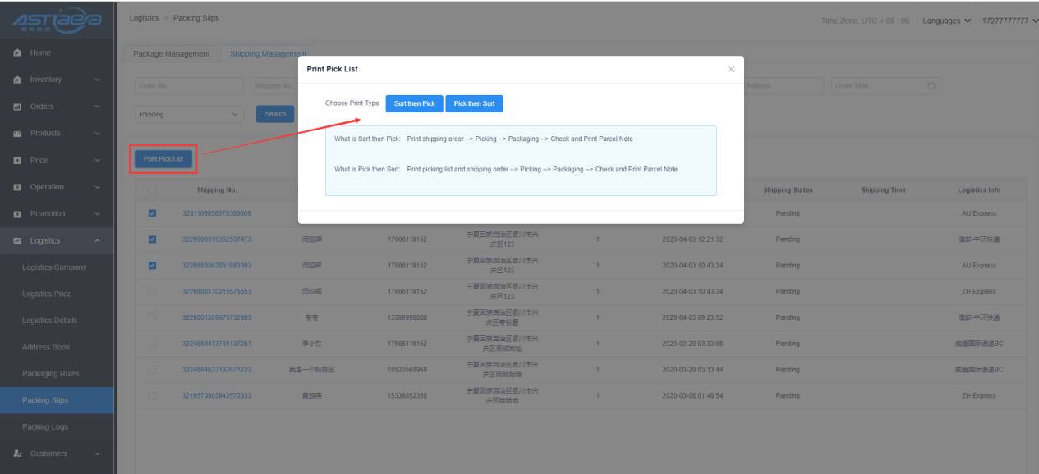Click the Price sidebar icon
1039x474 pixels.
[17, 161]
